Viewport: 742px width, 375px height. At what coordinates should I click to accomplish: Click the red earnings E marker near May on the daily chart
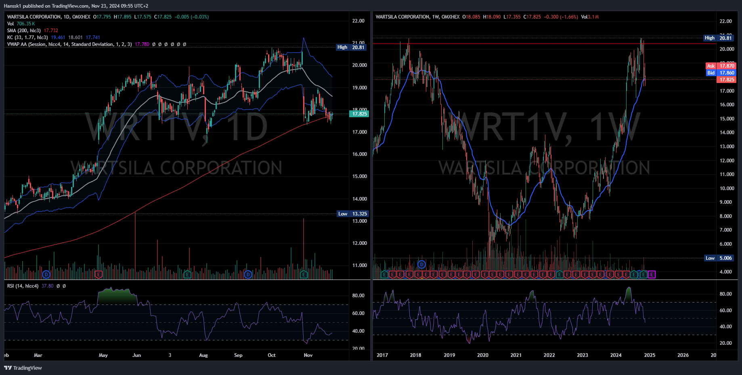point(99,275)
